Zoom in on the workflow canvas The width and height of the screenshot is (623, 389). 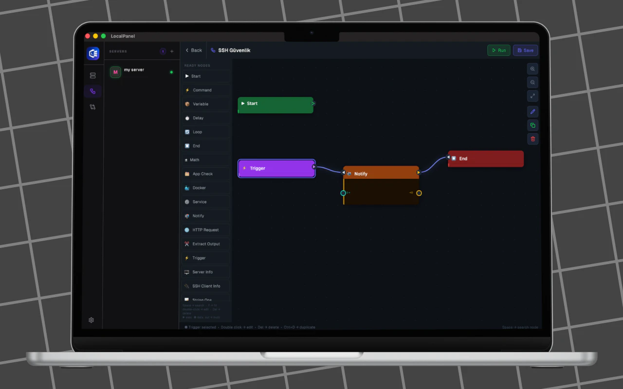[x=532, y=69]
